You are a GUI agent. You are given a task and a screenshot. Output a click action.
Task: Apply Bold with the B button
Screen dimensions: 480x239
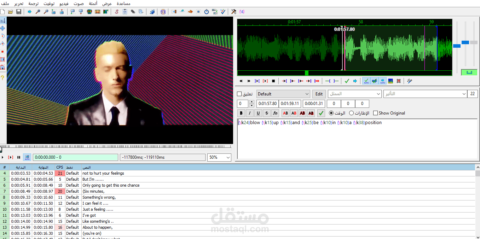(x=241, y=113)
